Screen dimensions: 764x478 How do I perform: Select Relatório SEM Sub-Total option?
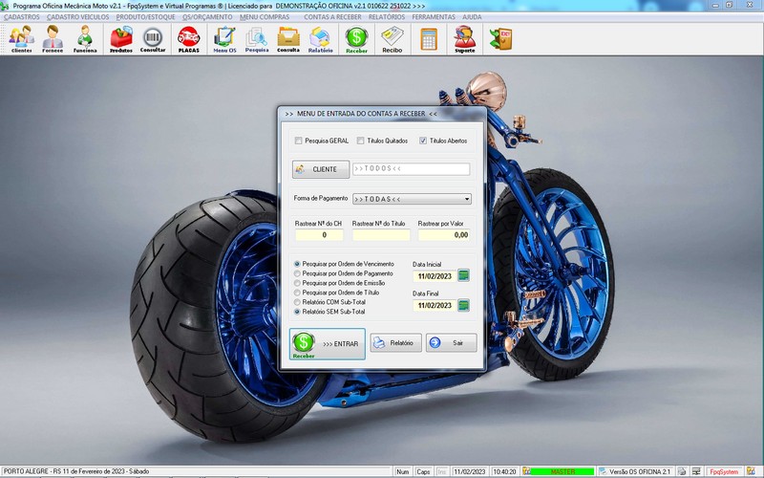click(297, 312)
